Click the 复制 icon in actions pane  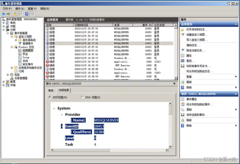pos(183,110)
